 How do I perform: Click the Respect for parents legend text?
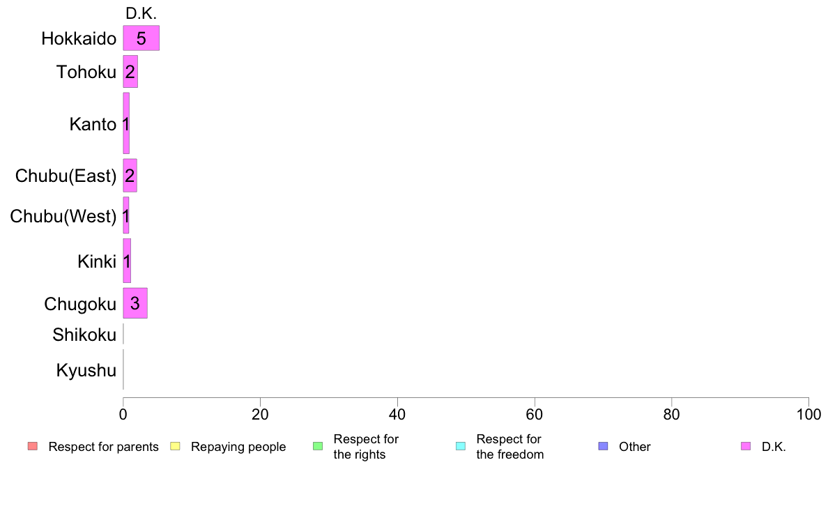pyautogui.click(x=103, y=447)
